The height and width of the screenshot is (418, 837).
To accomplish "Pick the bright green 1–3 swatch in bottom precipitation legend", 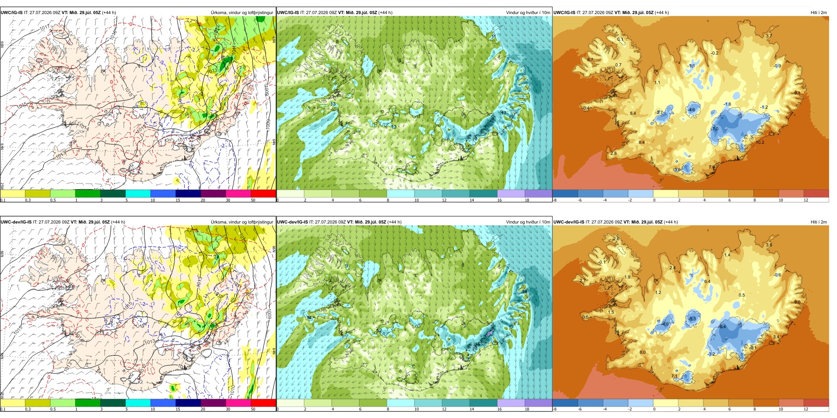I will pyautogui.click(x=88, y=403).
